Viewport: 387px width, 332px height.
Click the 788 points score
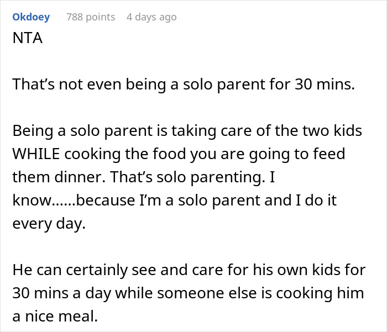coord(91,17)
